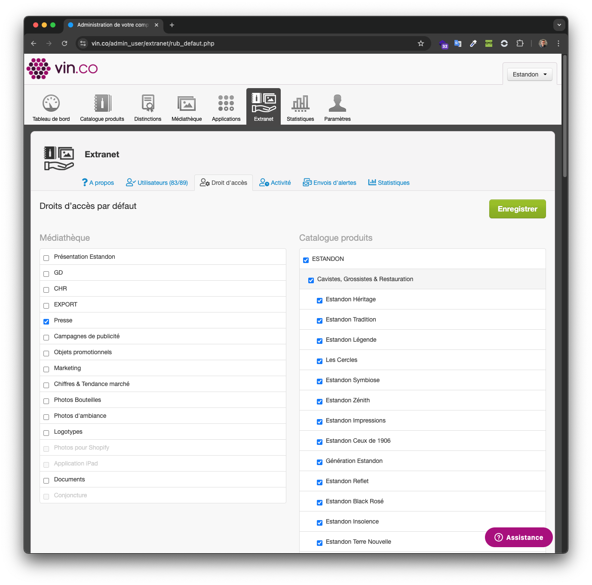Screen dimensions: 592x585
Task: Go forward with browser arrow
Action: [x=49, y=43]
